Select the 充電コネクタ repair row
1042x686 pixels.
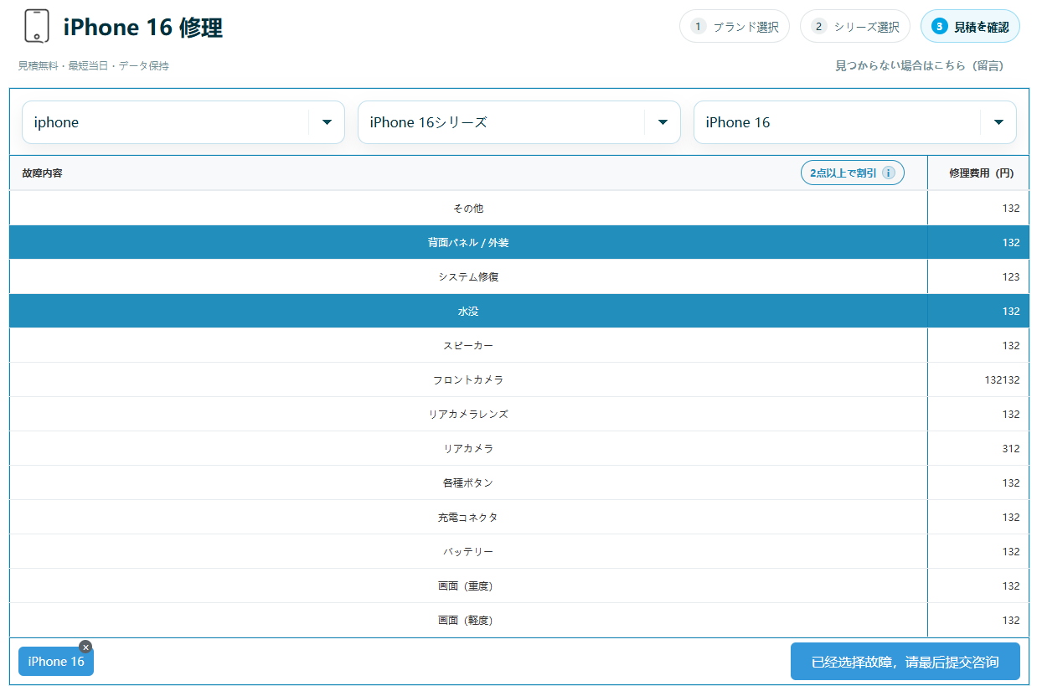[468, 518]
